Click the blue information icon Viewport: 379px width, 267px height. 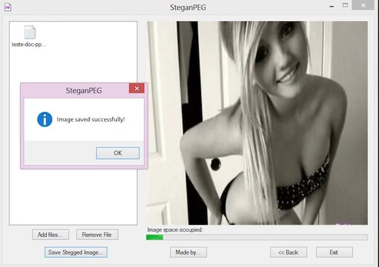point(44,119)
